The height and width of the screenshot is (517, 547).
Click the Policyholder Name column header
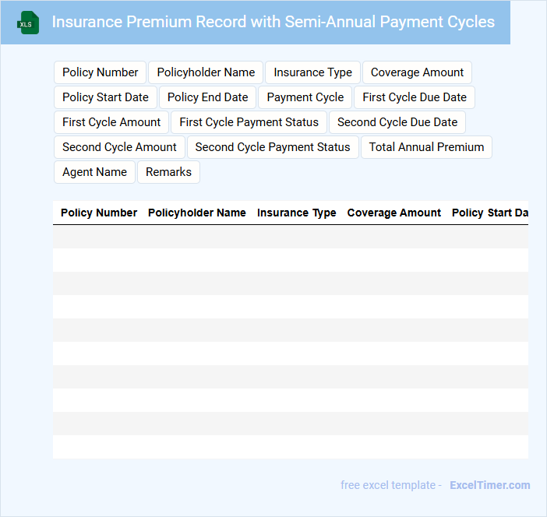(x=197, y=213)
